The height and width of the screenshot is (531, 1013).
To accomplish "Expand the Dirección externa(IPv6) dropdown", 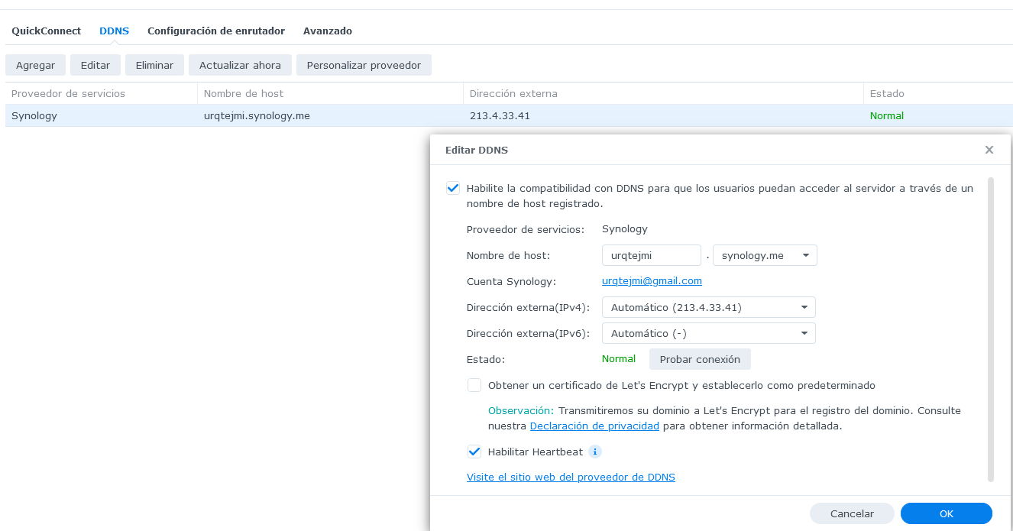I will coord(708,333).
